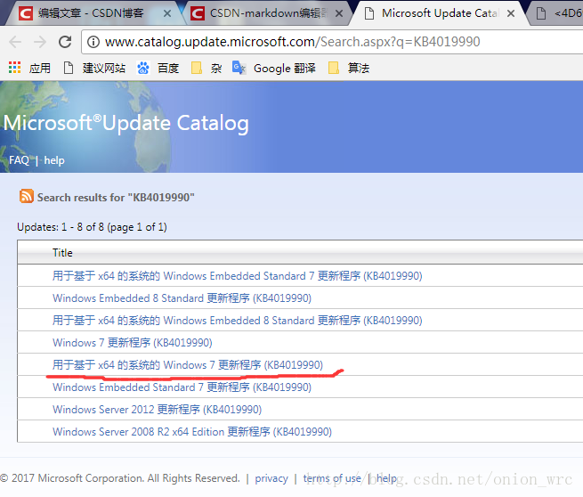Click CSDN logo on 编辑文章 tab
The height and width of the screenshot is (497, 583).
point(26,13)
